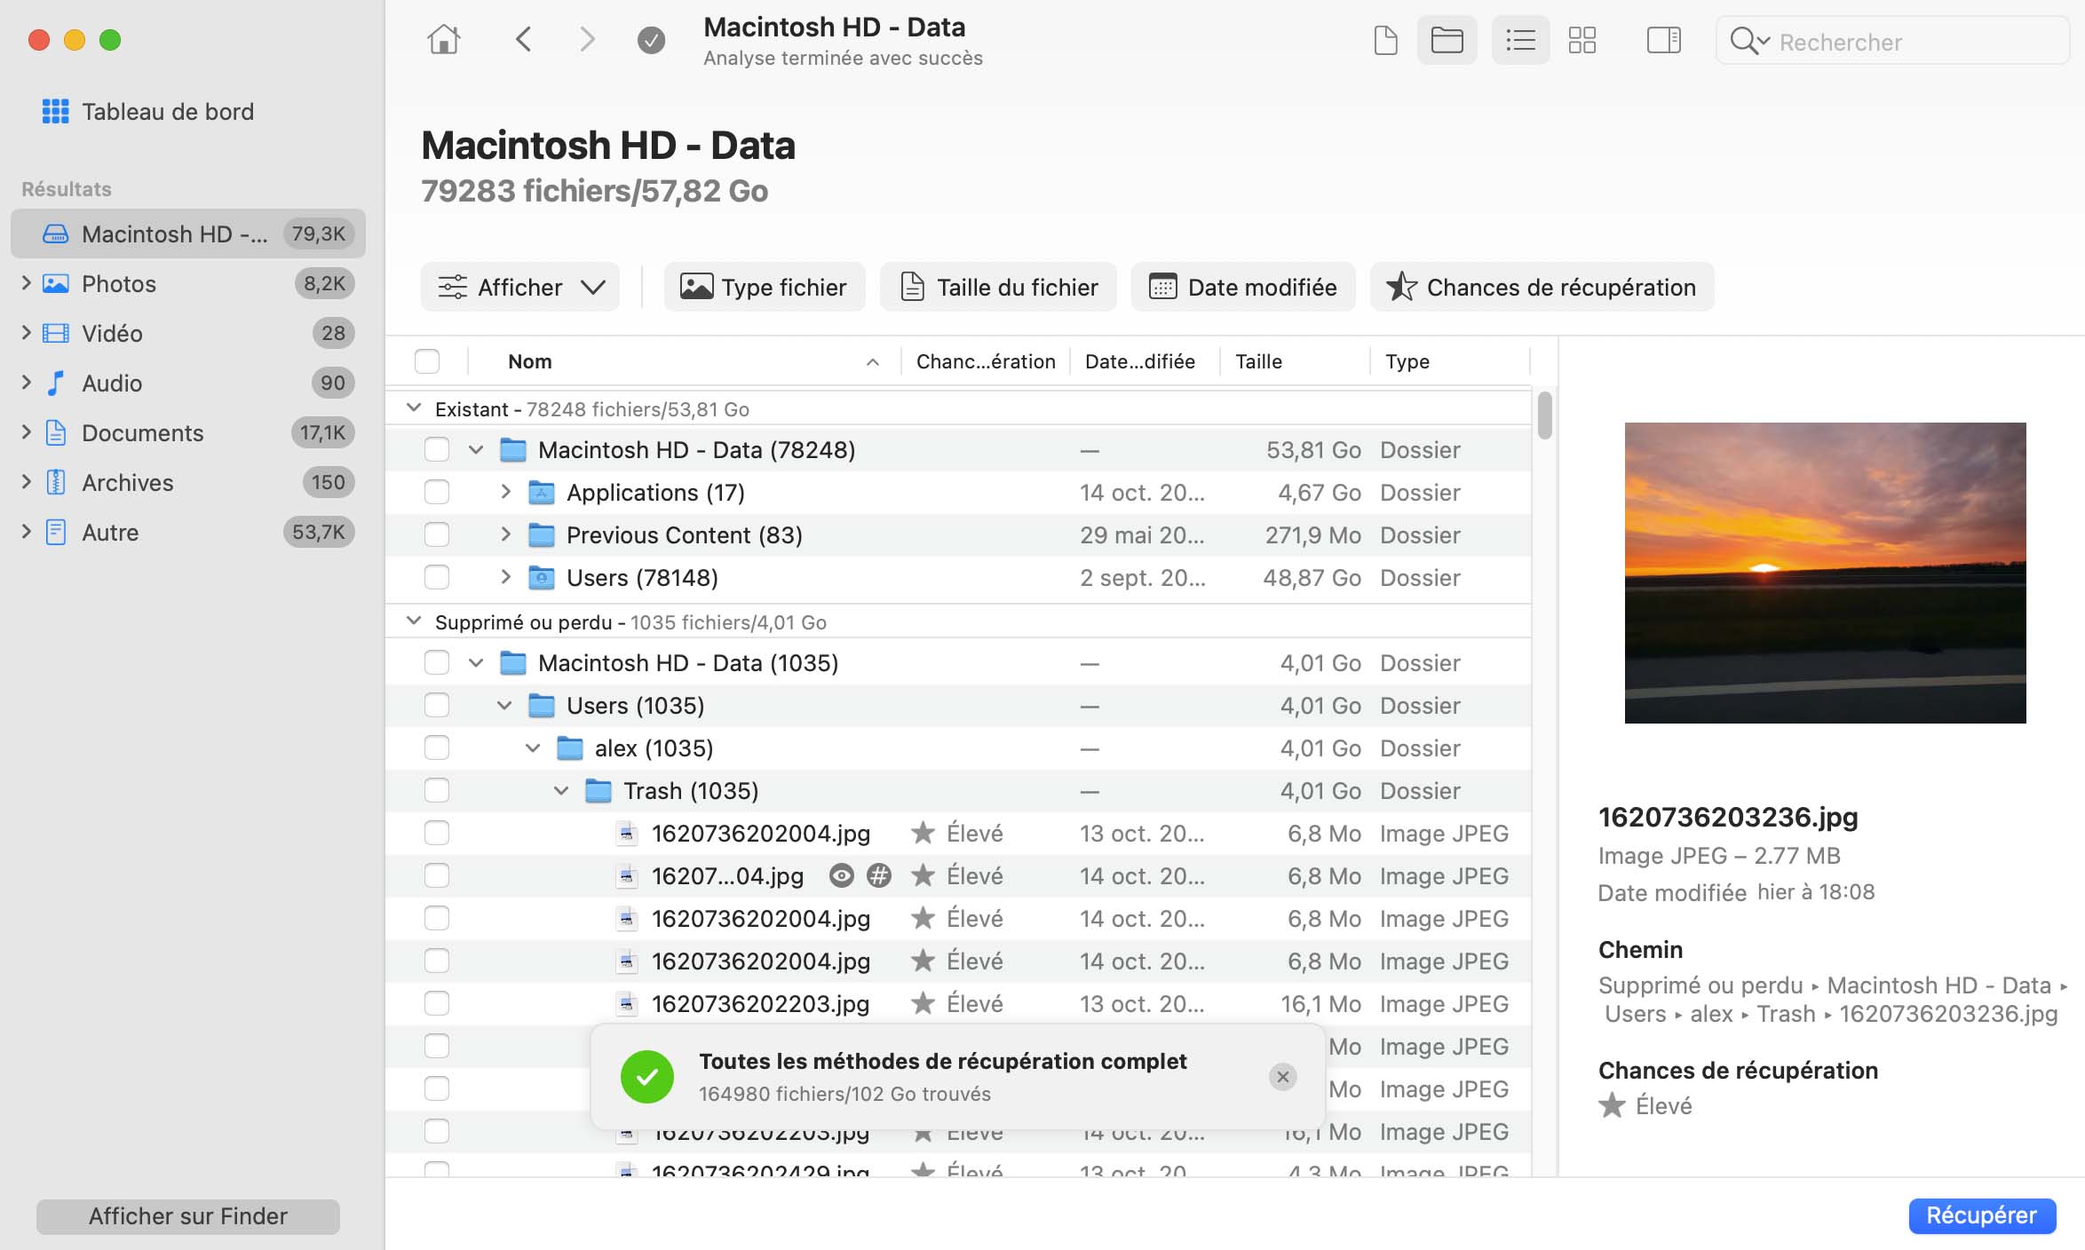This screenshot has width=2085, height=1250.
Task: Expand the Applications (17) folder
Action: pos(505,492)
